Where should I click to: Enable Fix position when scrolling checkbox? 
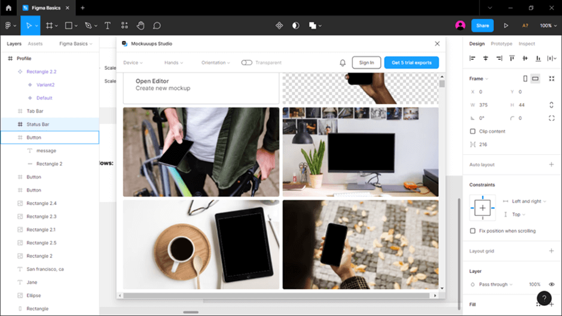473,231
